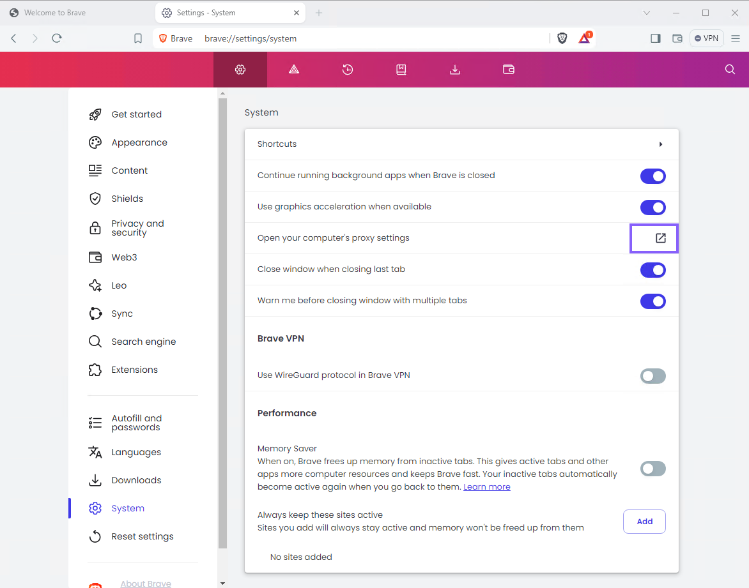Expand the Shortcuts row

[x=660, y=144]
